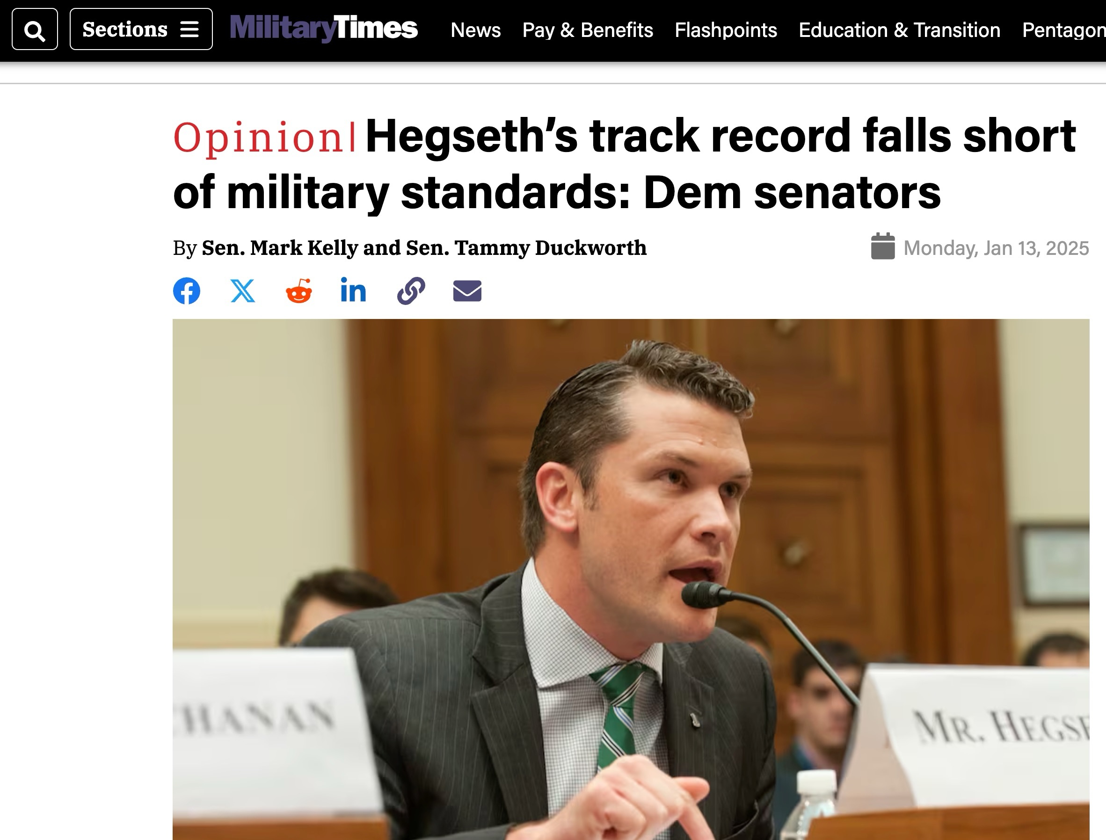Expand the Sections hamburger menu
The width and height of the screenshot is (1106, 840).
click(x=141, y=29)
